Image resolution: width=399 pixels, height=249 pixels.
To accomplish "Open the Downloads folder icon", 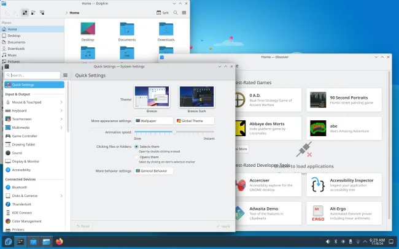I will [x=166, y=31].
